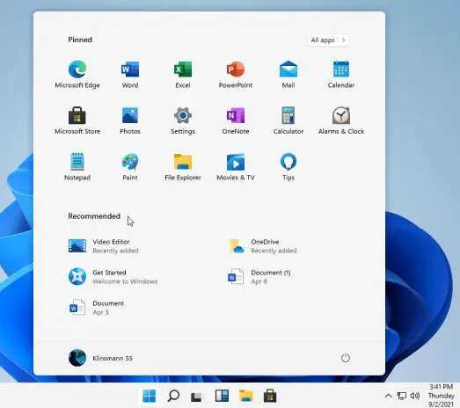Open File Explorer on the taskbar
The height and width of the screenshot is (408, 460).
pyautogui.click(x=246, y=396)
